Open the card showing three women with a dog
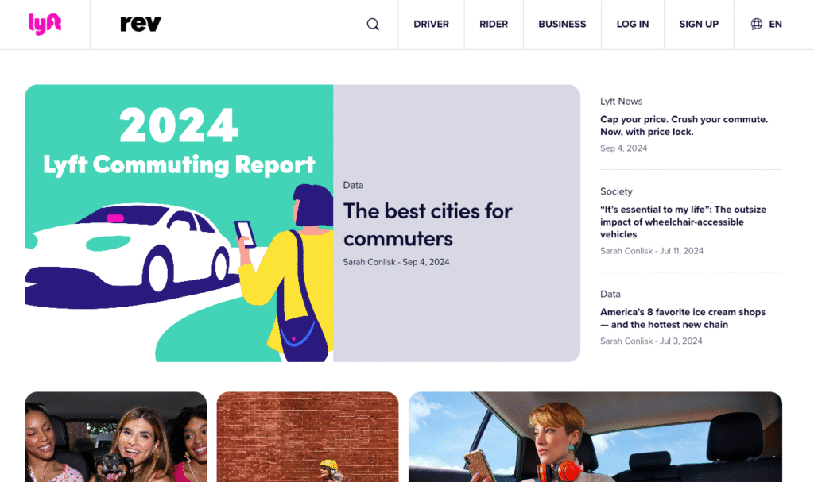This screenshot has height=482, width=814. click(x=116, y=437)
